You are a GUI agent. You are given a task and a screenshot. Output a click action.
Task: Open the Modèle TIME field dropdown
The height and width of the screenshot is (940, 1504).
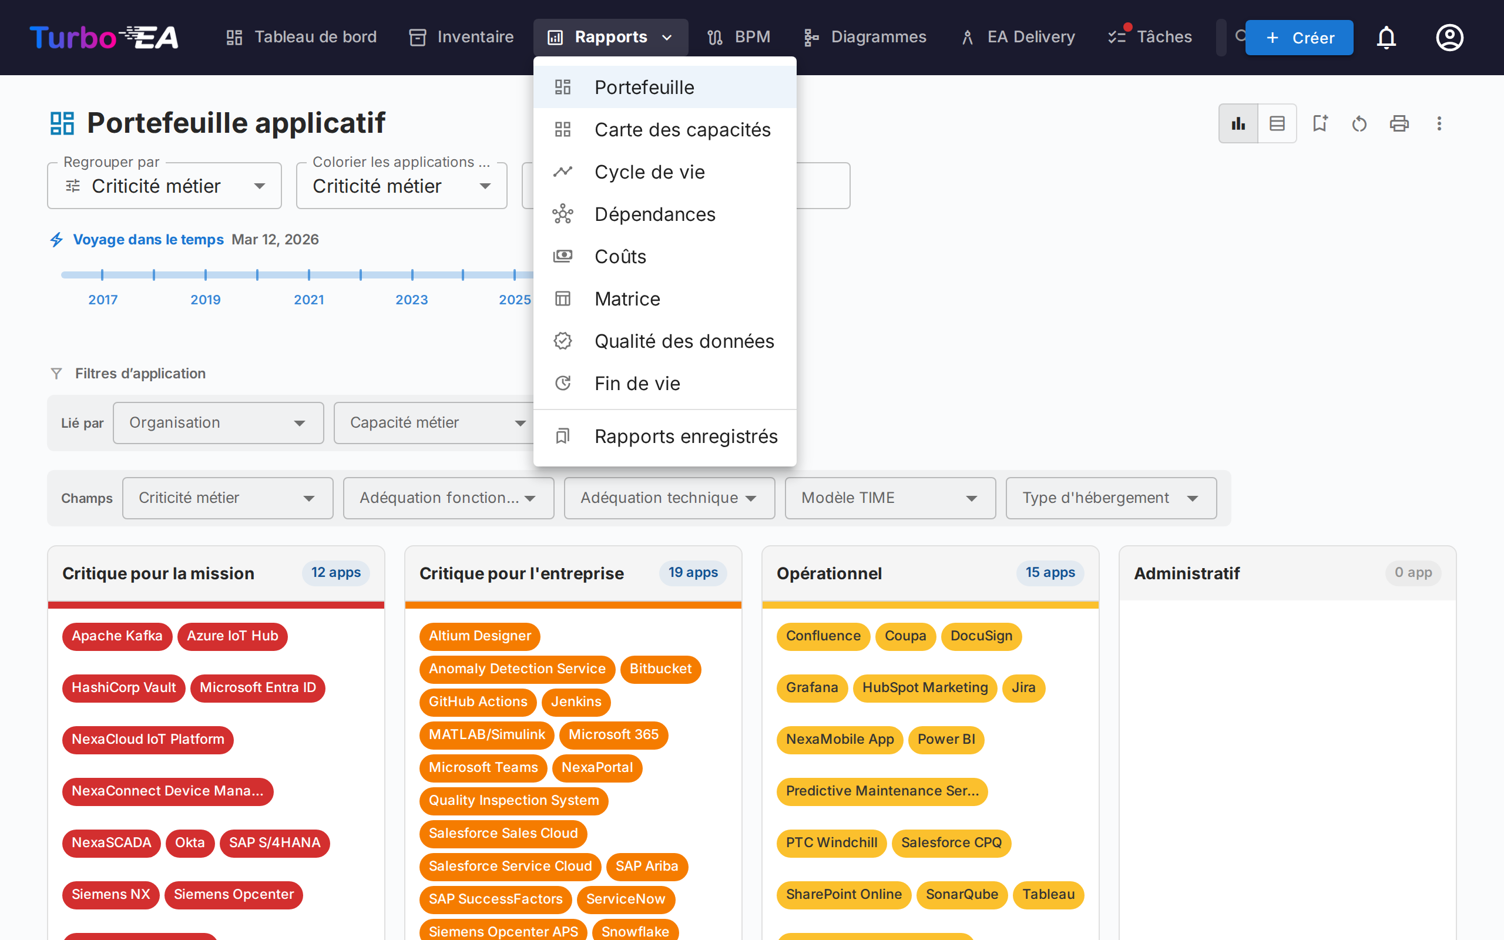point(889,498)
